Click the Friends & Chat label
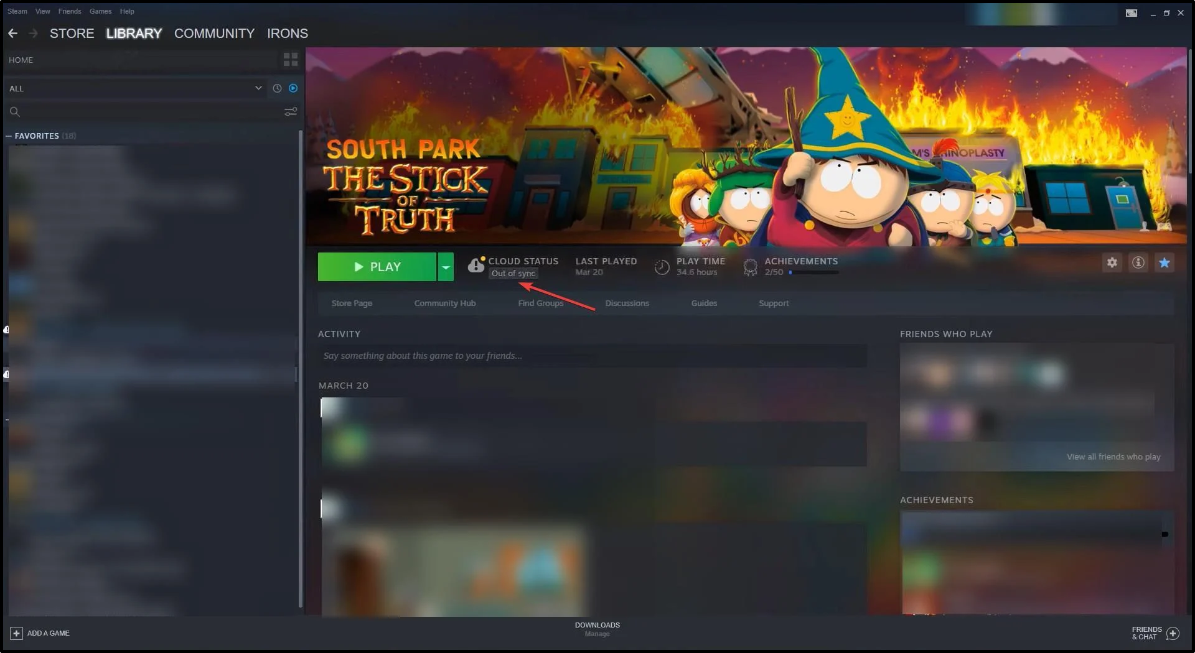 [x=1146, y=633]
